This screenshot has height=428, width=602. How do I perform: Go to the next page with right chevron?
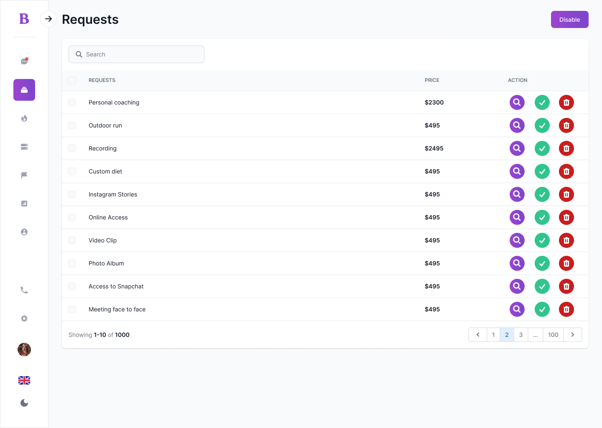click(x=573, y=334)
